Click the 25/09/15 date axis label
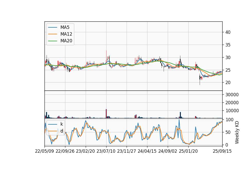 tap(222, 151)
